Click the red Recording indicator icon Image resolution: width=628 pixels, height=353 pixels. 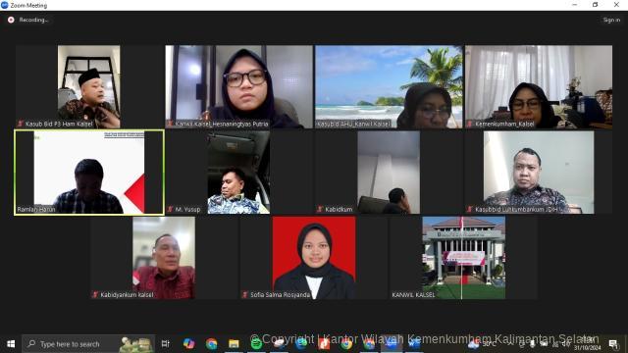pos(11,20)
